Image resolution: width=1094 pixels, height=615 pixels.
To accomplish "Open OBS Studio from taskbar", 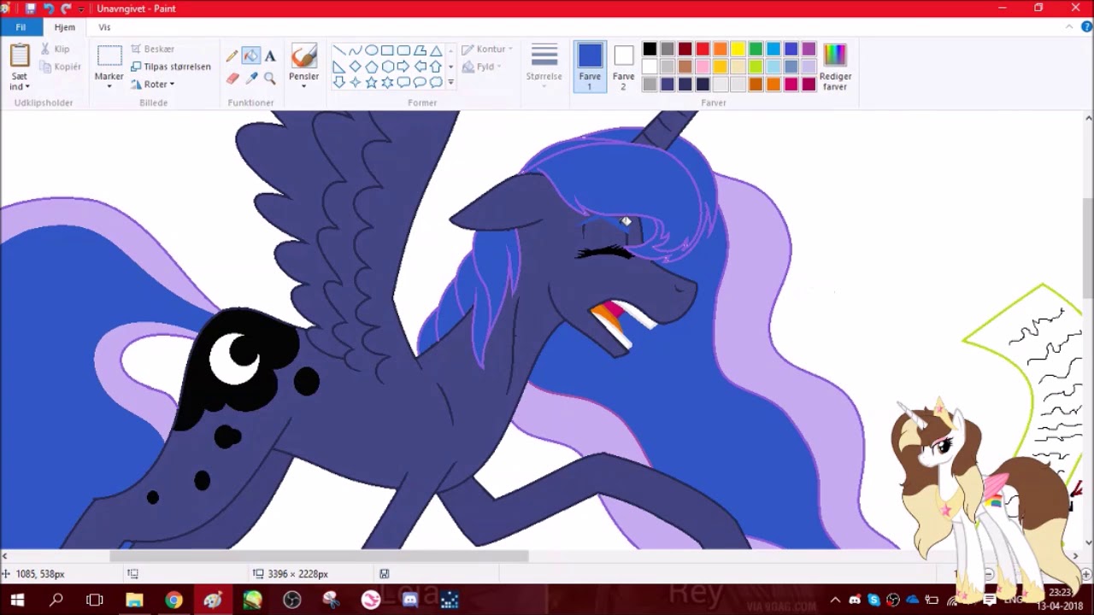I will click(x=291, y=600).
